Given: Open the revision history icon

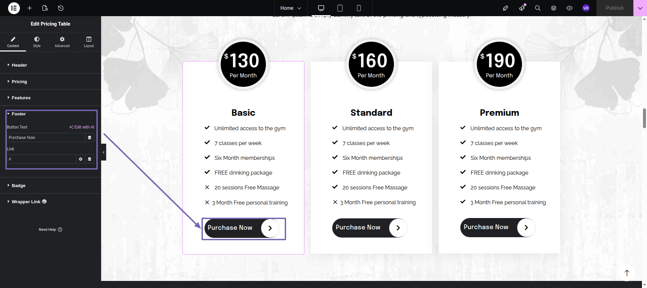Looking at the screenshot, I should point(61,8).
